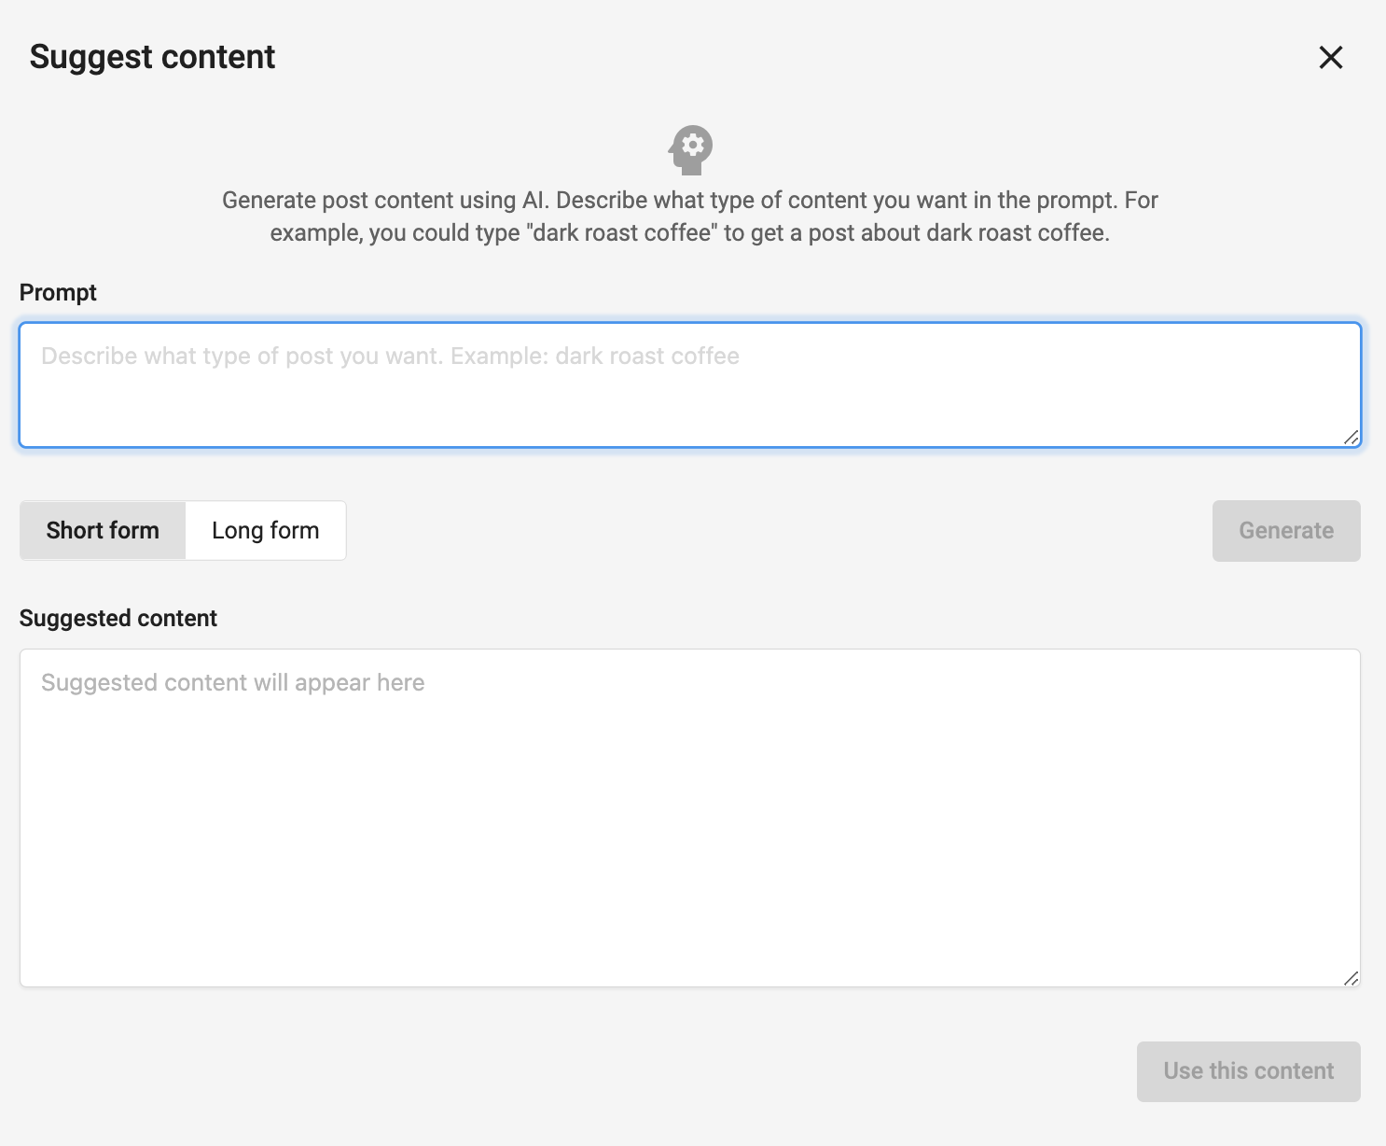Viewport: 1386px width, 1146px height.
Task: Switch to Long form content
Action: (x=266, y=530)
